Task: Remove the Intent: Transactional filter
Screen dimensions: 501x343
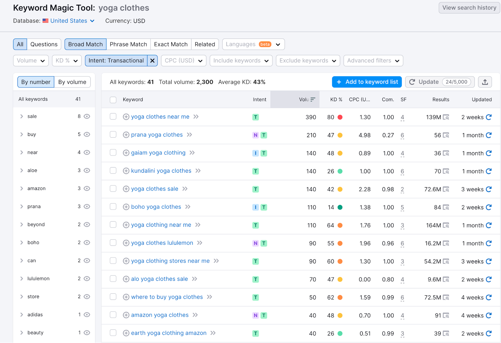Action: tap(152, 61)
